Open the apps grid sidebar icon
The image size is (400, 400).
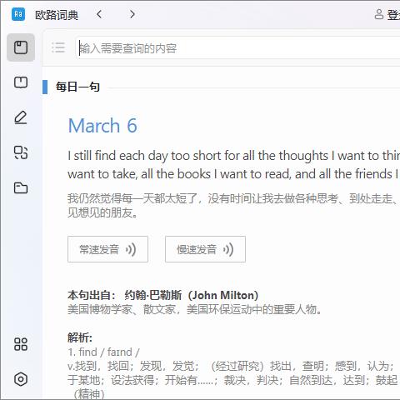coord(21,344)
